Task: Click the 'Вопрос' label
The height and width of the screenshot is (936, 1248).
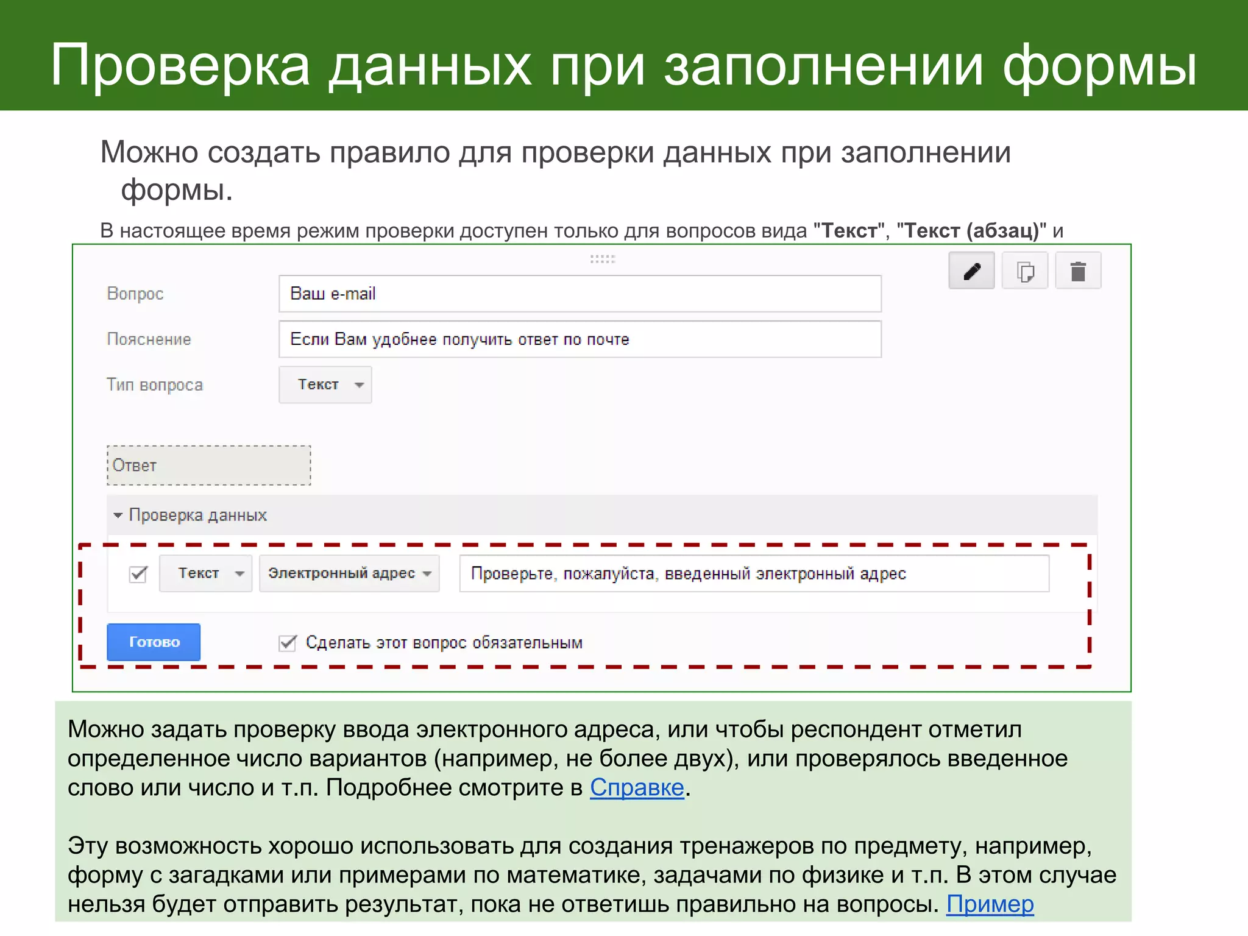Action: (x=135, y=294)
